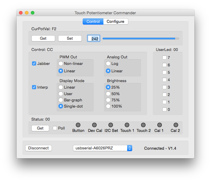Click the Button status indicator light
211x182 pixels.
click(78, 125)
